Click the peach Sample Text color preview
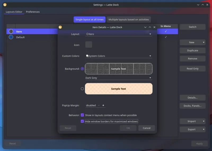This screenshot has height=151, width=212. (119, 89)
